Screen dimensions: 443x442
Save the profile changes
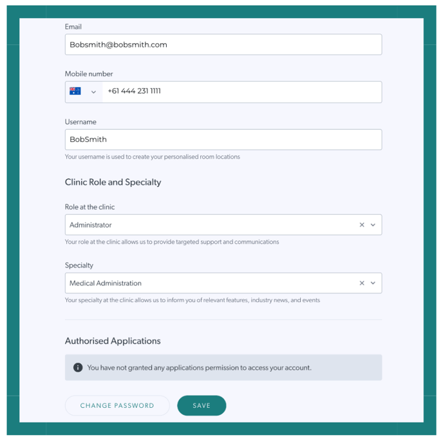click(202, 405)
